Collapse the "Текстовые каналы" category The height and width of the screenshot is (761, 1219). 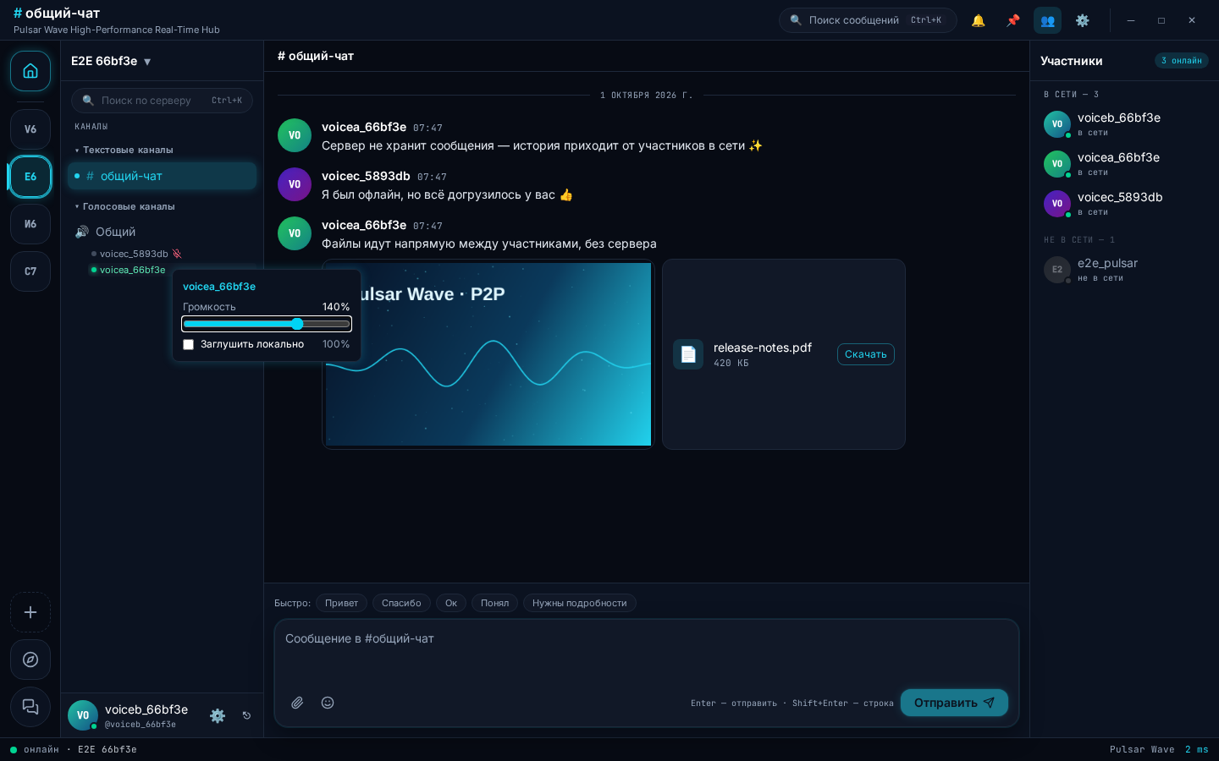coord(124,150)
